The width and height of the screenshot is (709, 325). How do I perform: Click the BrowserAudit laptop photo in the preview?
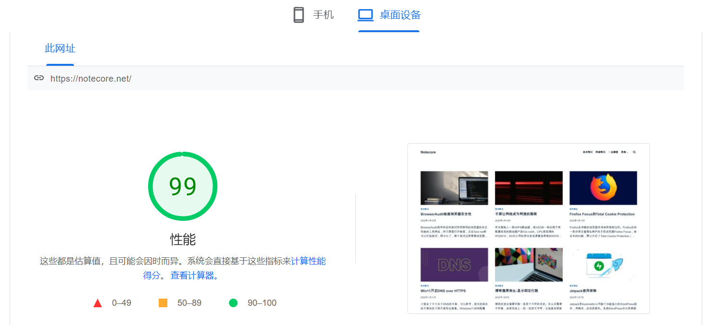[454, 188]
